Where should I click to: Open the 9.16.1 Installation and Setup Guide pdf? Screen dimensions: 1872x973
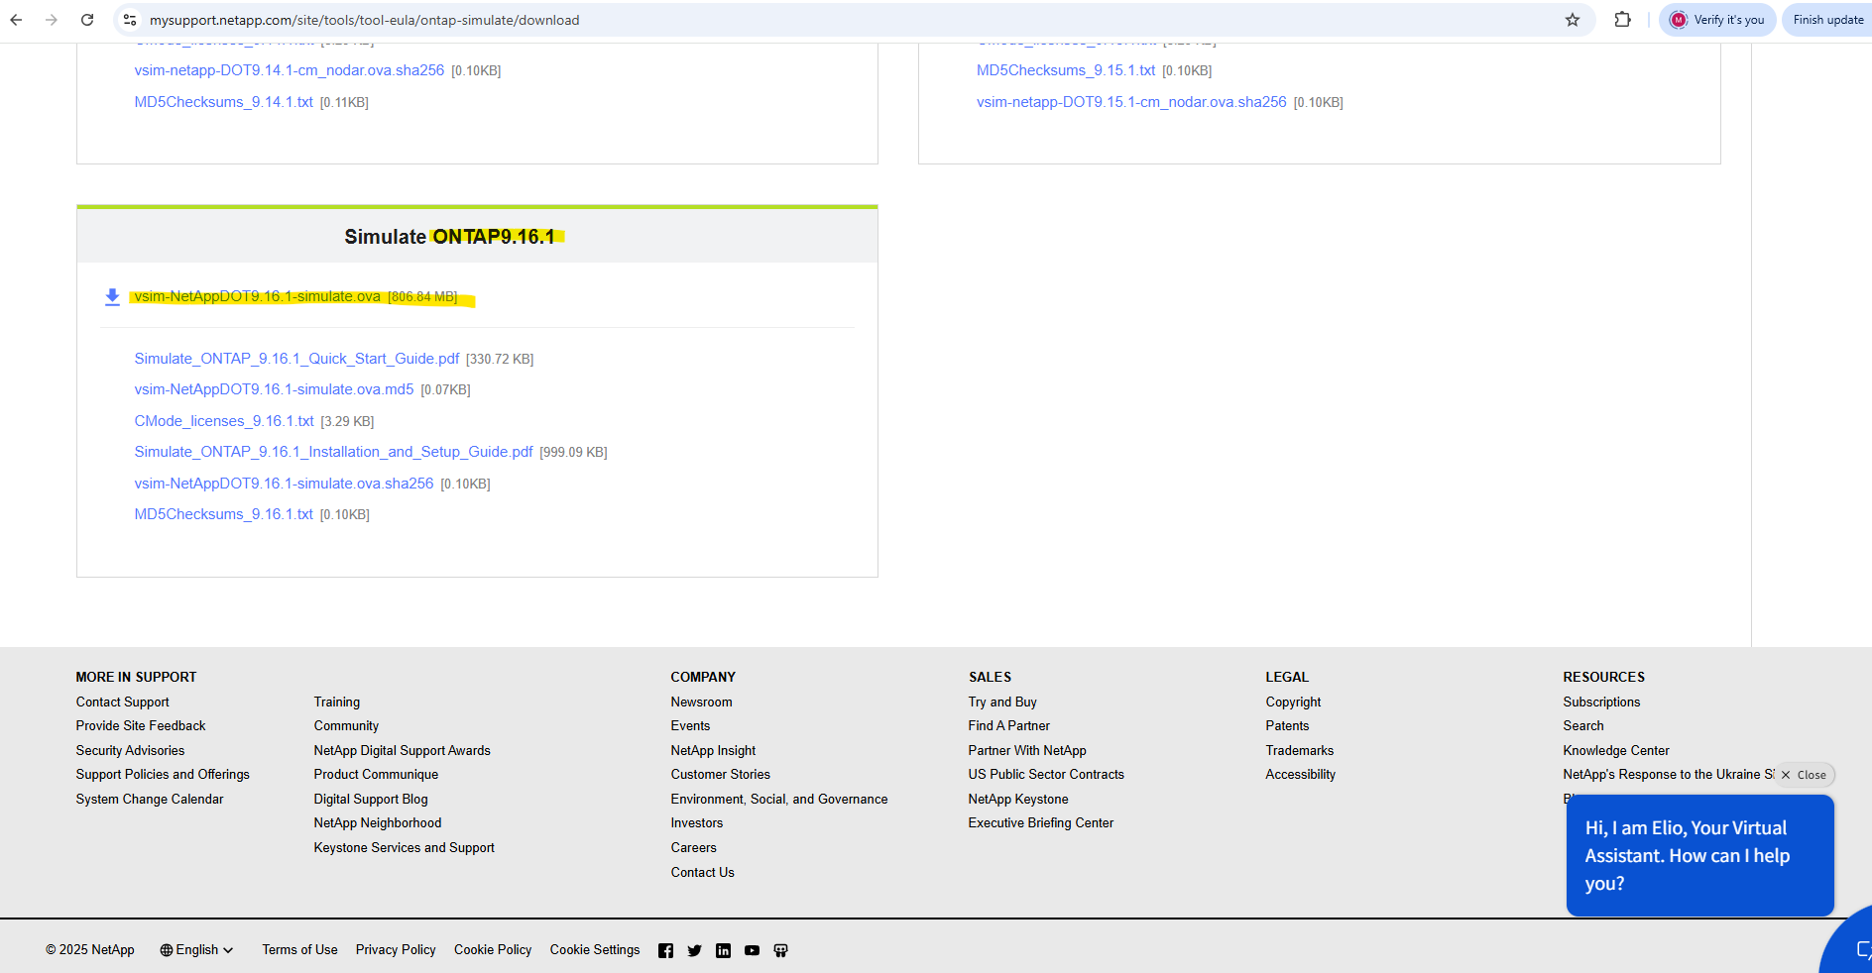333,452
